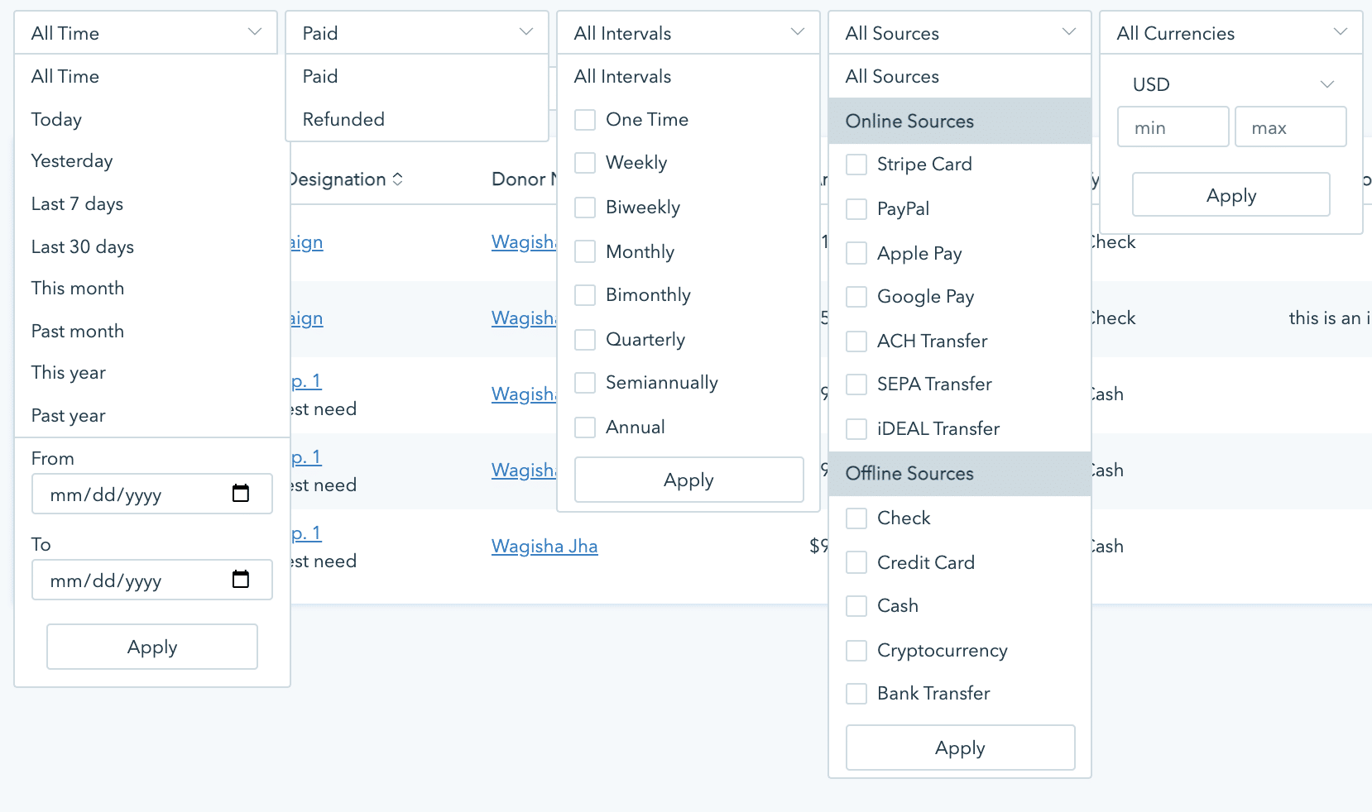
Task: Select This year in the time filter
Action: (x=69, y=373)
